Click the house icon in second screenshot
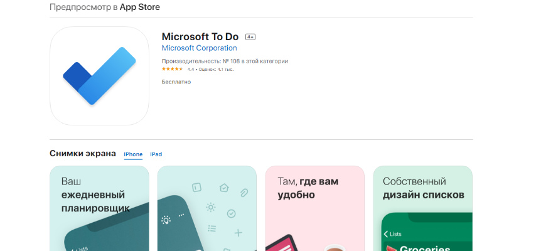Image resolution: width=546 pixels, height=251 pixels. pyautogui.click(x=224, y=187)
